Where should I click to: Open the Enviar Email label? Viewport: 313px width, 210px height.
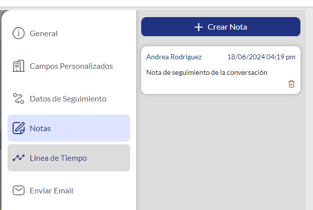pos(51,190)
